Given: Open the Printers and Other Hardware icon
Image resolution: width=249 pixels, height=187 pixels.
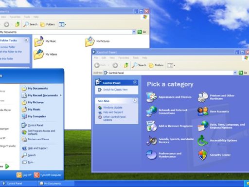Looking at the screenshot, I should point(203,97).
